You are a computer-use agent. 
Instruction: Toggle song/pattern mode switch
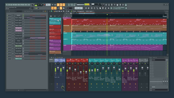[36, 5]
